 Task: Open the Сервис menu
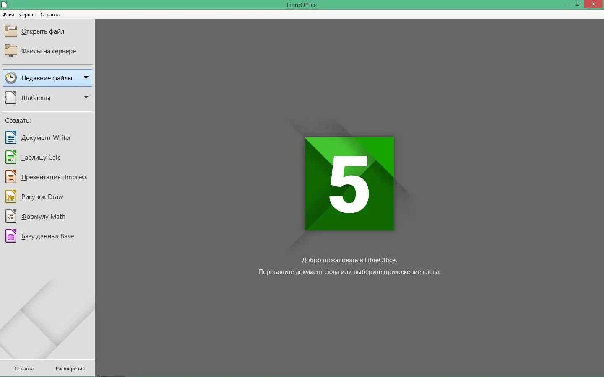pyautogui.click(x=26, y=15)
